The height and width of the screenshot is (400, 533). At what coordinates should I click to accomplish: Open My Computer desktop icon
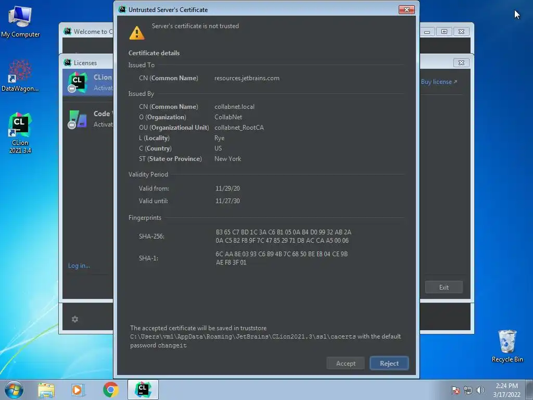coord(20,21)
